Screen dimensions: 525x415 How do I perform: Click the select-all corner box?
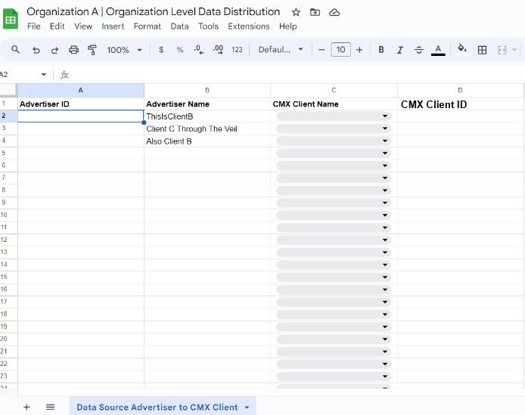[8, 90]
